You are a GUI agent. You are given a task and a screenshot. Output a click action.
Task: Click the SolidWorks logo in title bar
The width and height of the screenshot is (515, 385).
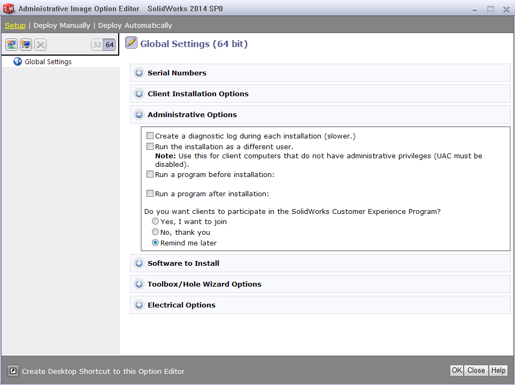tap(9, 8)
